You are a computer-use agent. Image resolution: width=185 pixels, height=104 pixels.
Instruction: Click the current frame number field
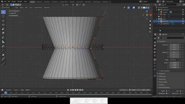click(123, 90)
